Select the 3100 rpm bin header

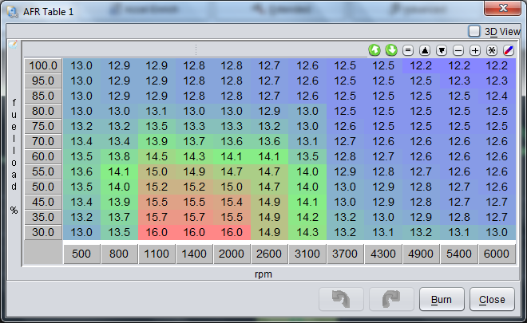coord(307,254)
